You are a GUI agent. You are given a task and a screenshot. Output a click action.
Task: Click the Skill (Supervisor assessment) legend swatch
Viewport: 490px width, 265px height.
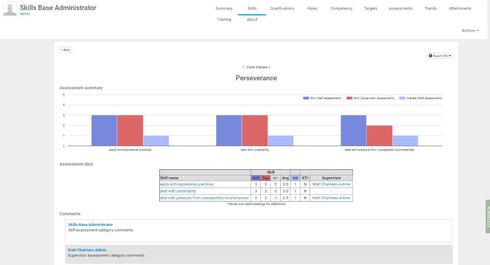click(349, 98)
